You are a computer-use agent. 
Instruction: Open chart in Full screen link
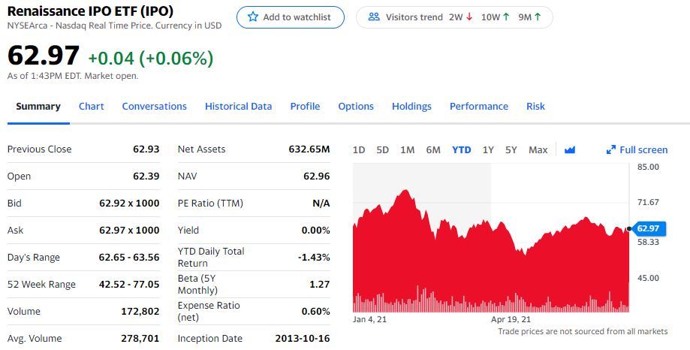click(637, 150)
